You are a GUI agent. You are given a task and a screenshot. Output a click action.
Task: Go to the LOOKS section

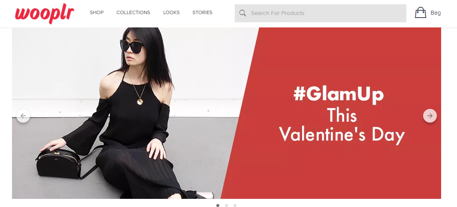[171, 12]
